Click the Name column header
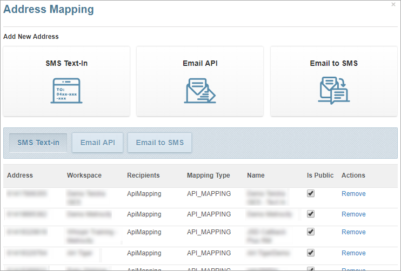Viewport: 401px width, 271px height. point(256,175)
